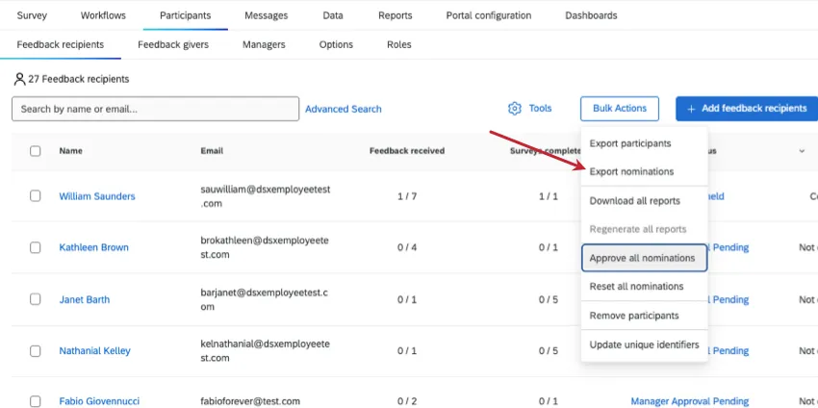
Task: Select the Participants tab
Action: tap(185, 15)
